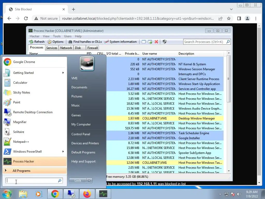This screenshot has height=199, width=265.
Task: Launch Paint from Start menu
Action: pyautogui.click(x=34, y=102)
